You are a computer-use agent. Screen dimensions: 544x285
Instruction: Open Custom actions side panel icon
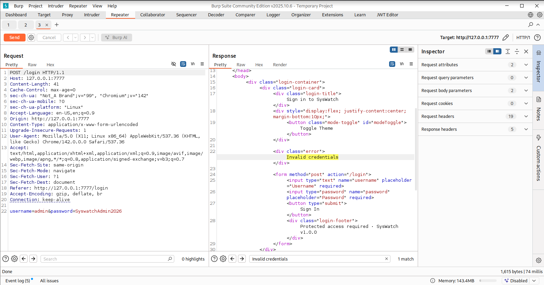pos(539,138)
